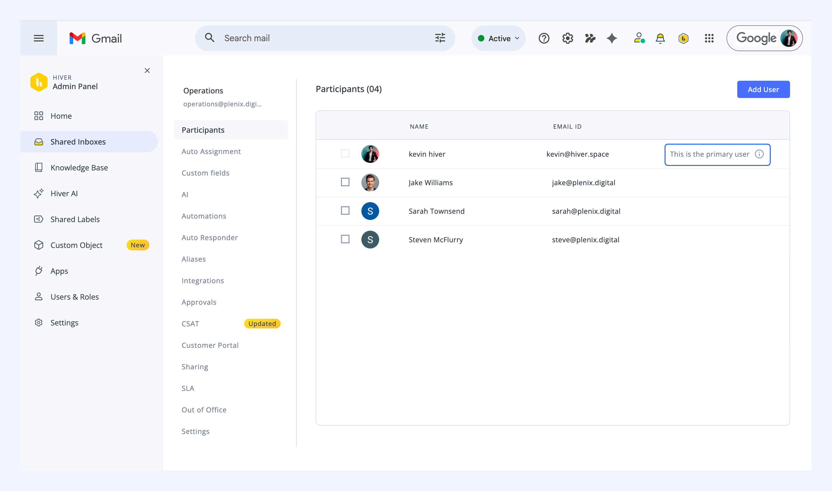Viewport: 832px width, 491px height.
Task: Select the Participants tab
Action: (231, 130)
